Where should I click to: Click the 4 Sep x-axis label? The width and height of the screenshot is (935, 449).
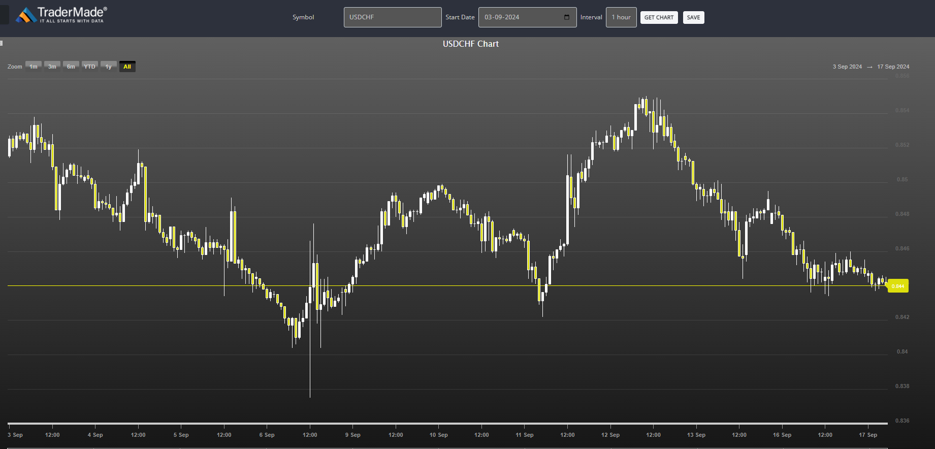coord(95,435)
